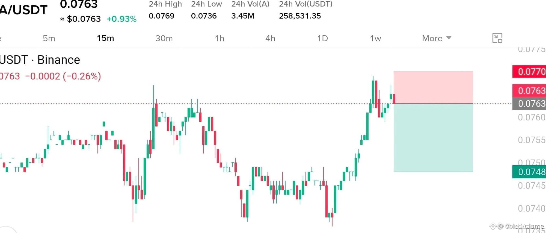The image size is (546, 233).
Task: Click the red 0.0770 stop-loss price label
Action: pos(529,72)
